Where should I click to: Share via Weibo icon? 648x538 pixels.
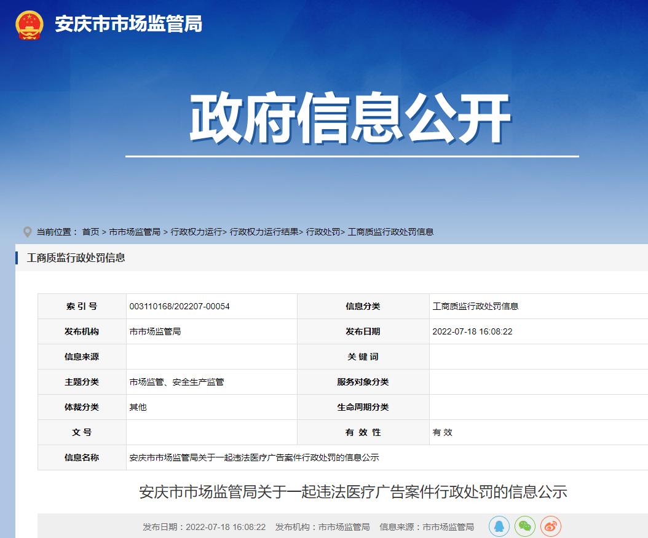pyautogui.click(x=550, y=526)
